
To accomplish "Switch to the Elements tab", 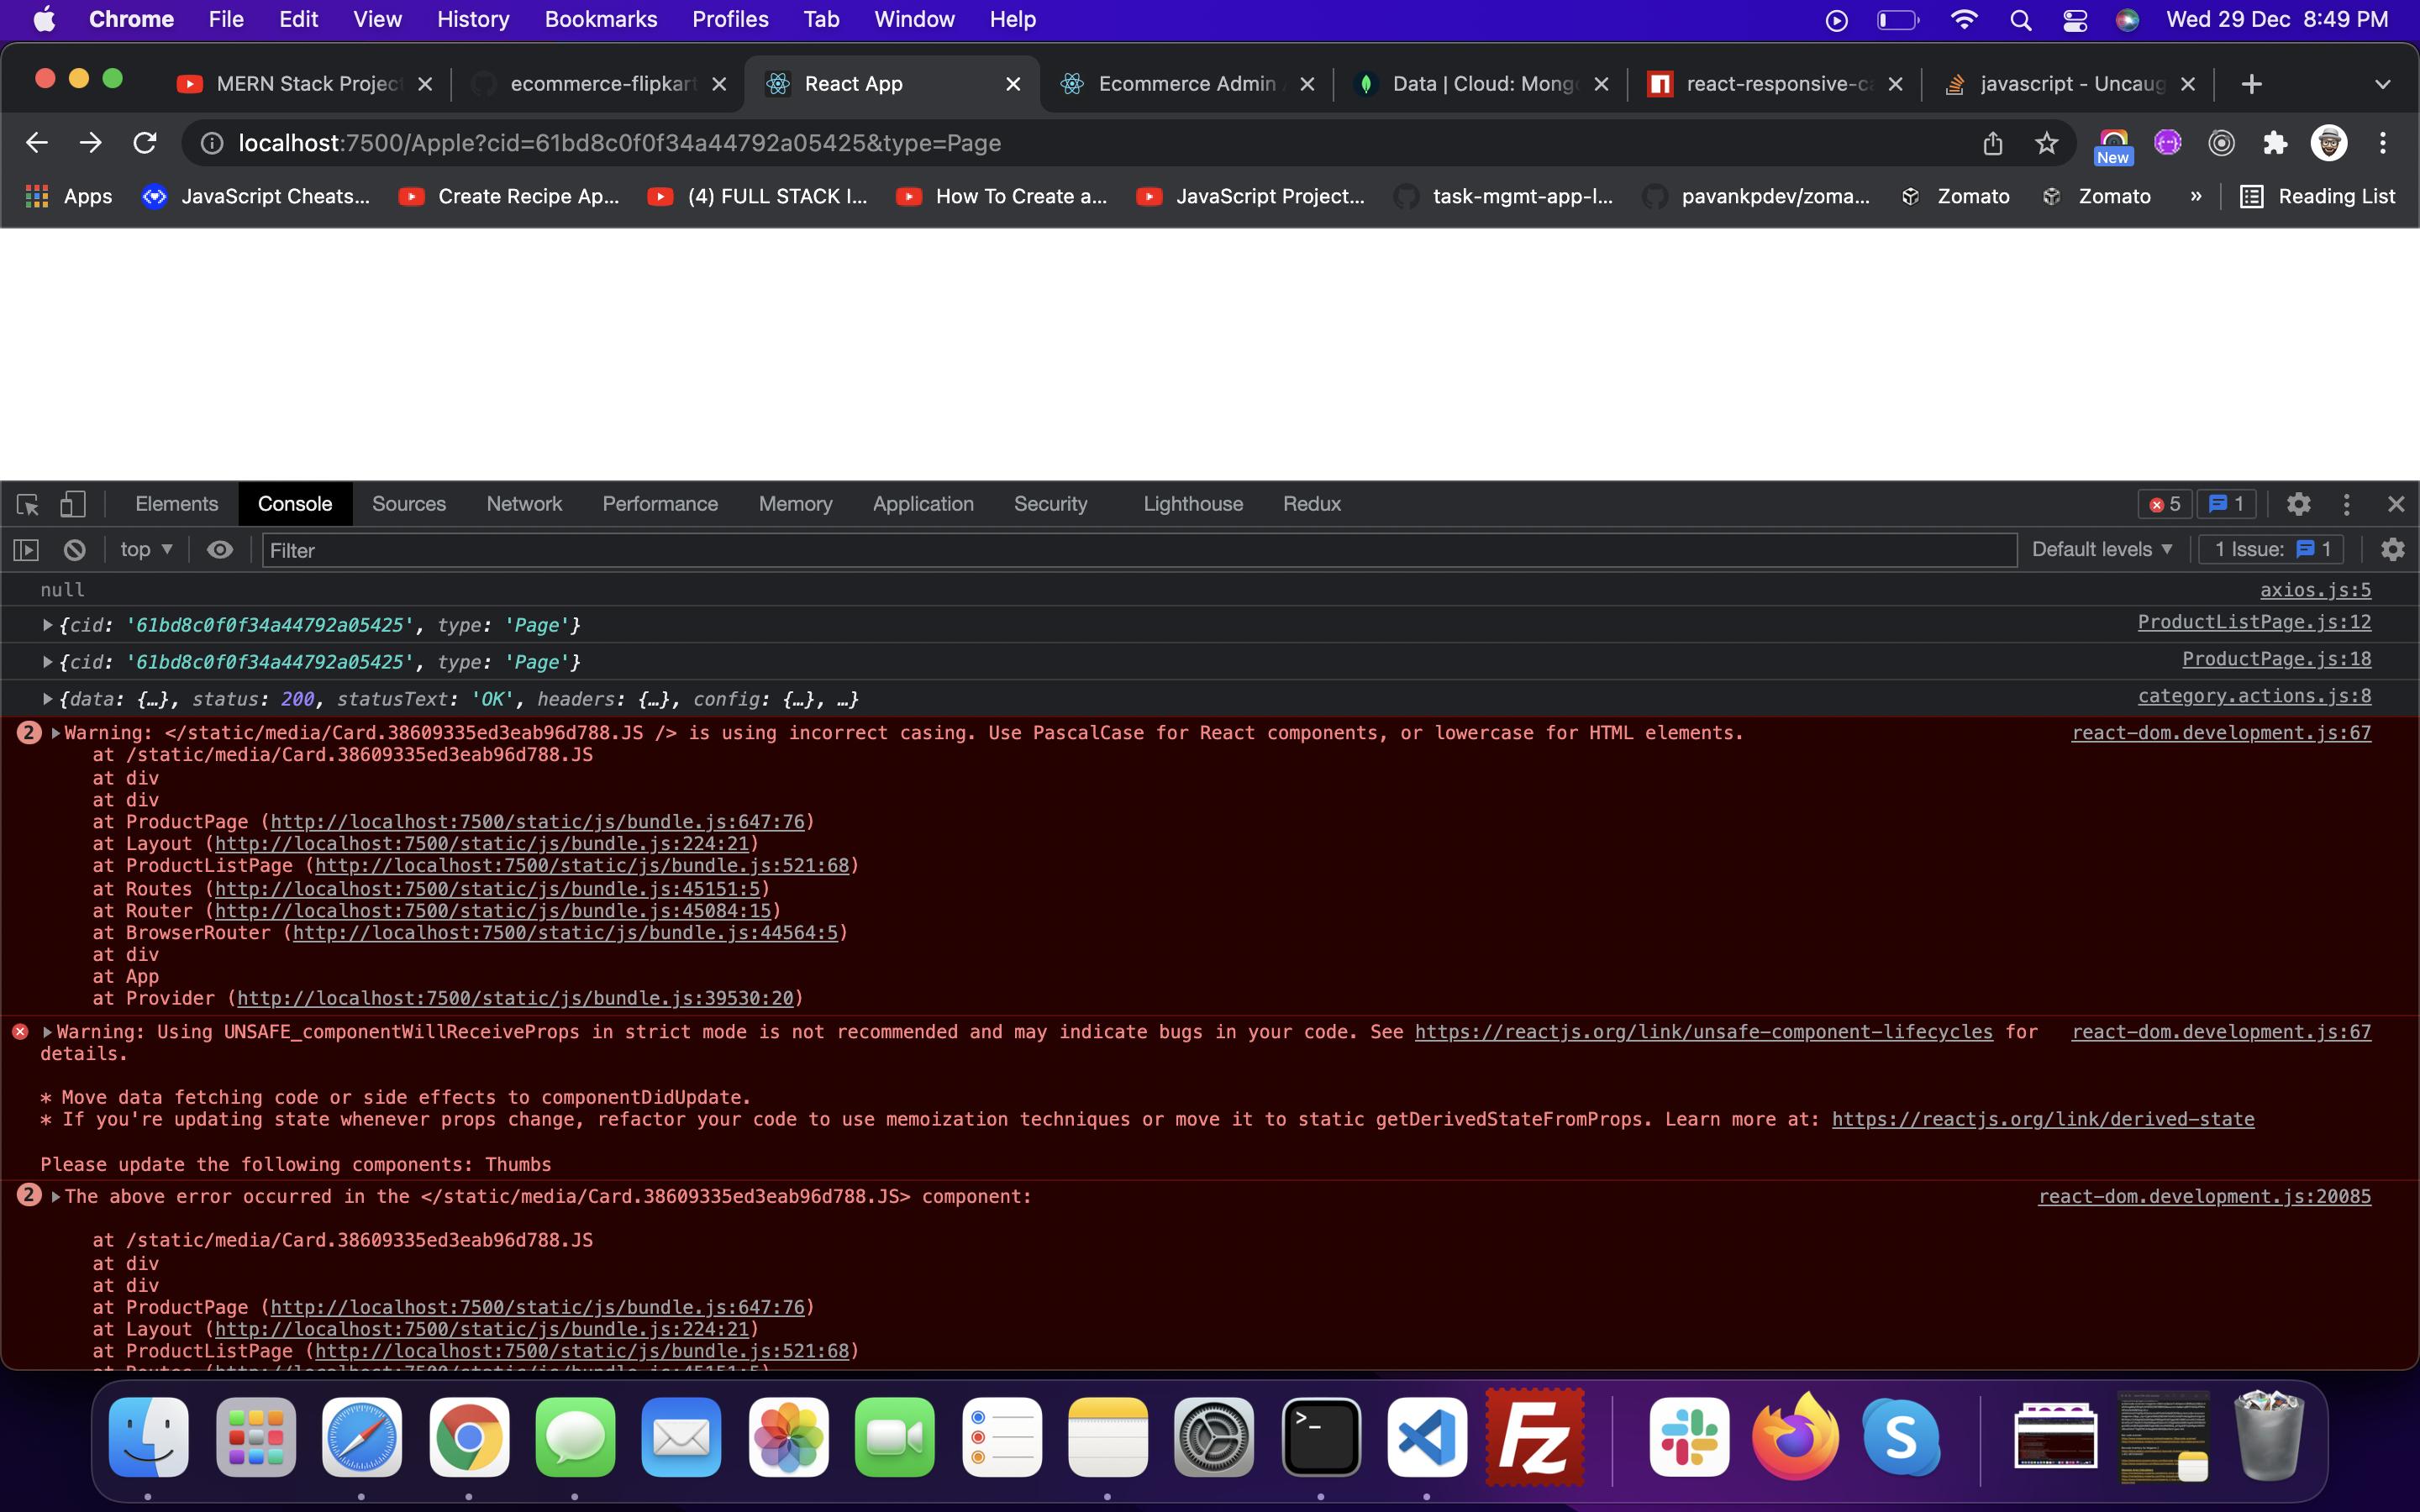I will tap(177, 504).
